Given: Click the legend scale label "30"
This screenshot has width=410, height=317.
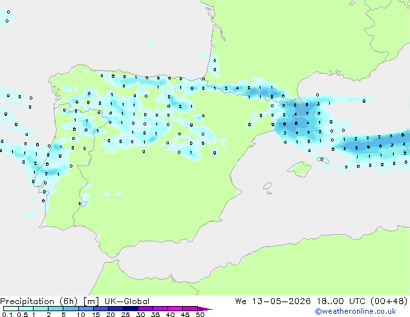Looking at the screenshot, I should click(x=140, y=314).
